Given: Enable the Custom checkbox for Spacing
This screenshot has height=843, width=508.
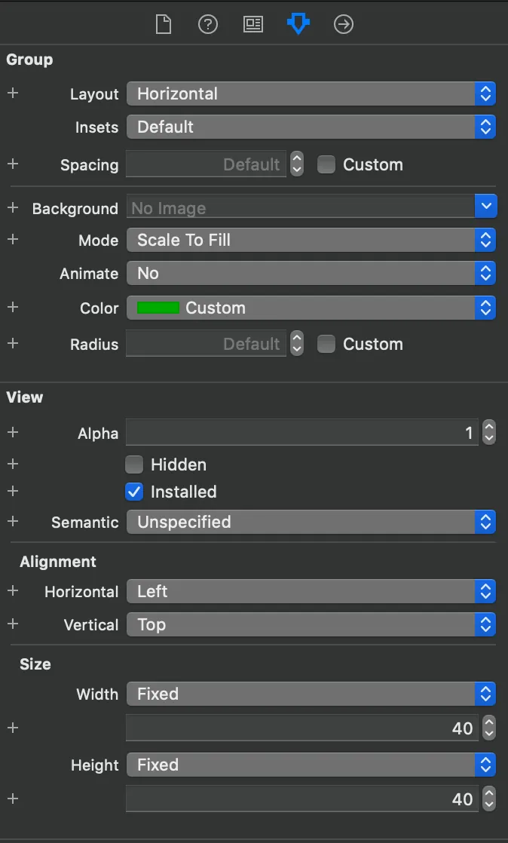Looking at the screenshot, I should (326, 165).
